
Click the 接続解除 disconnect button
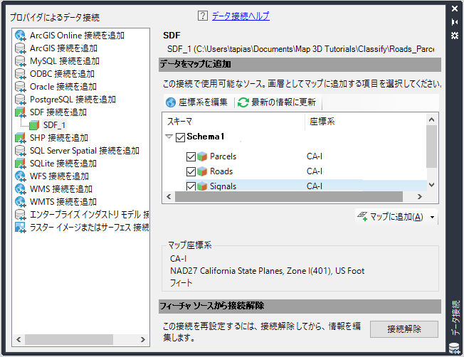[x=404, y=329]
